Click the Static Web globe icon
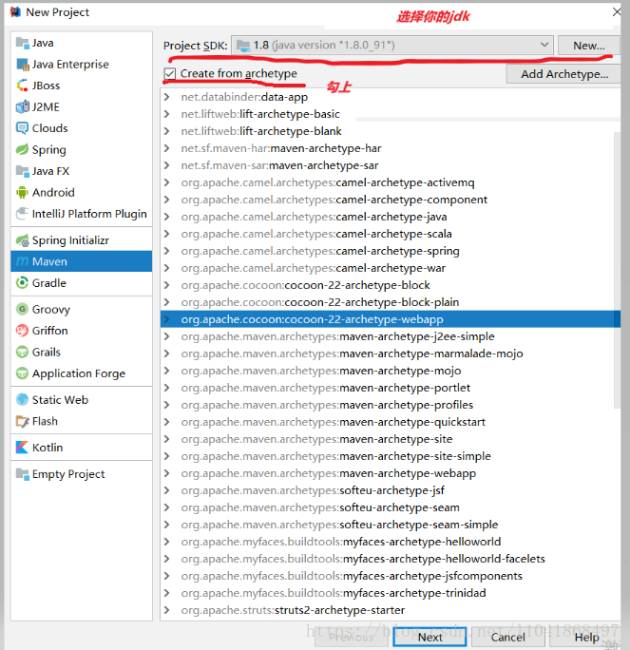This screenshot has height=650, width=630. click(x=22, y=400)
